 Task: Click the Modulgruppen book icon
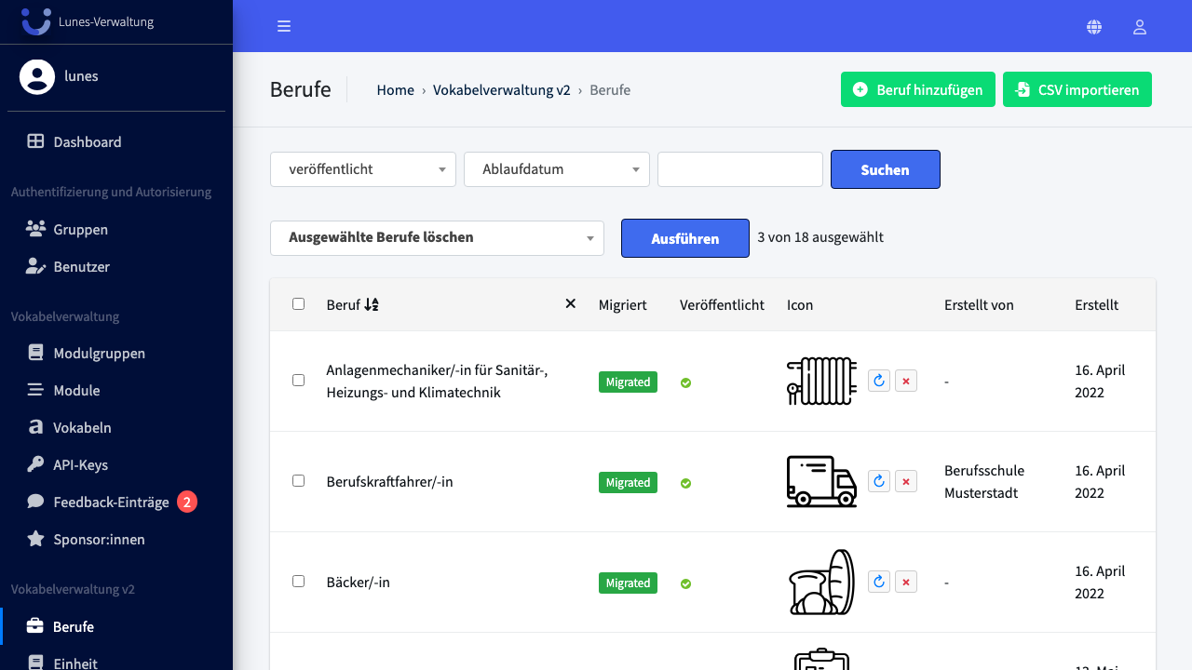pyautogui.click(x=35, y=353)
